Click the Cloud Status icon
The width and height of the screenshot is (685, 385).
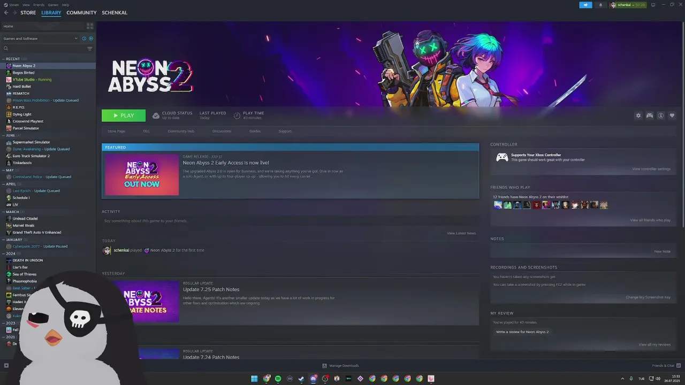click(156, 115)
